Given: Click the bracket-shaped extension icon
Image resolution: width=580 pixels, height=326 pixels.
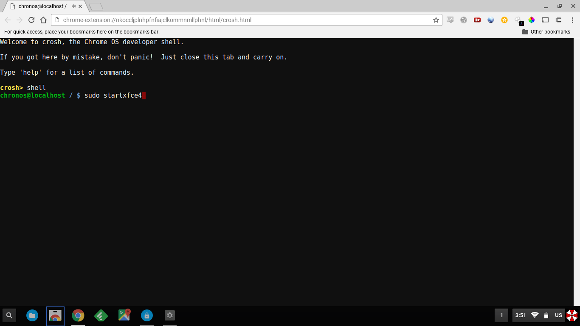Looking at the screenshot, I should tap(559, 20).
